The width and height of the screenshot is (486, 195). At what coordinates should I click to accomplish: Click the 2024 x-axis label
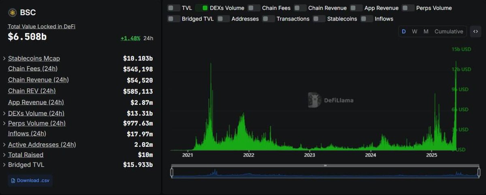point(371,155)
